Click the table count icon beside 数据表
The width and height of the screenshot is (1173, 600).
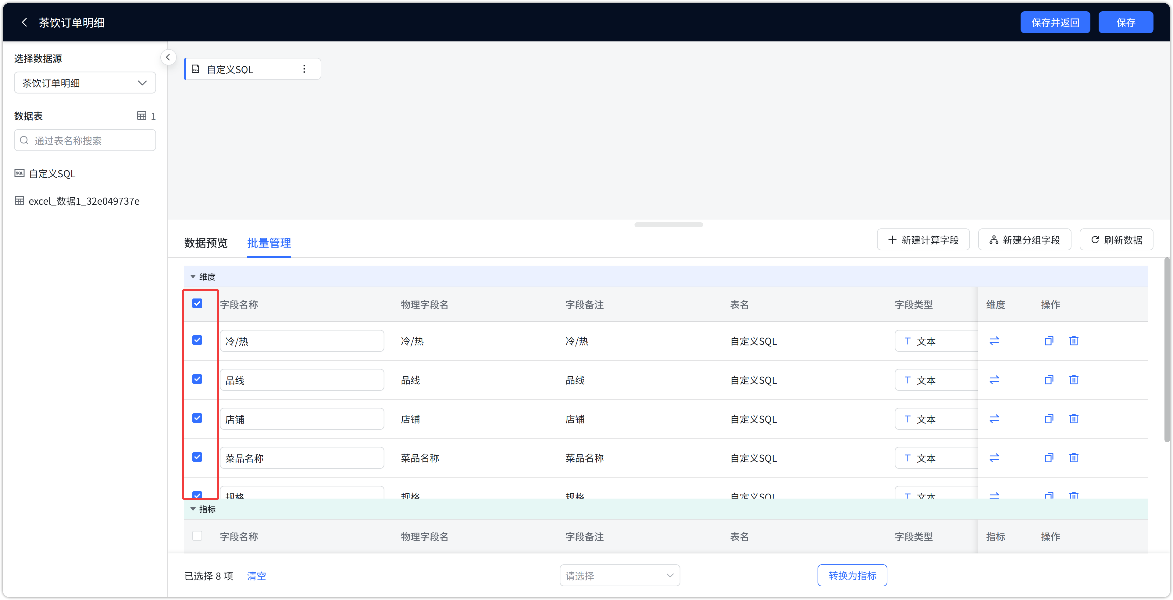(142, 115)
